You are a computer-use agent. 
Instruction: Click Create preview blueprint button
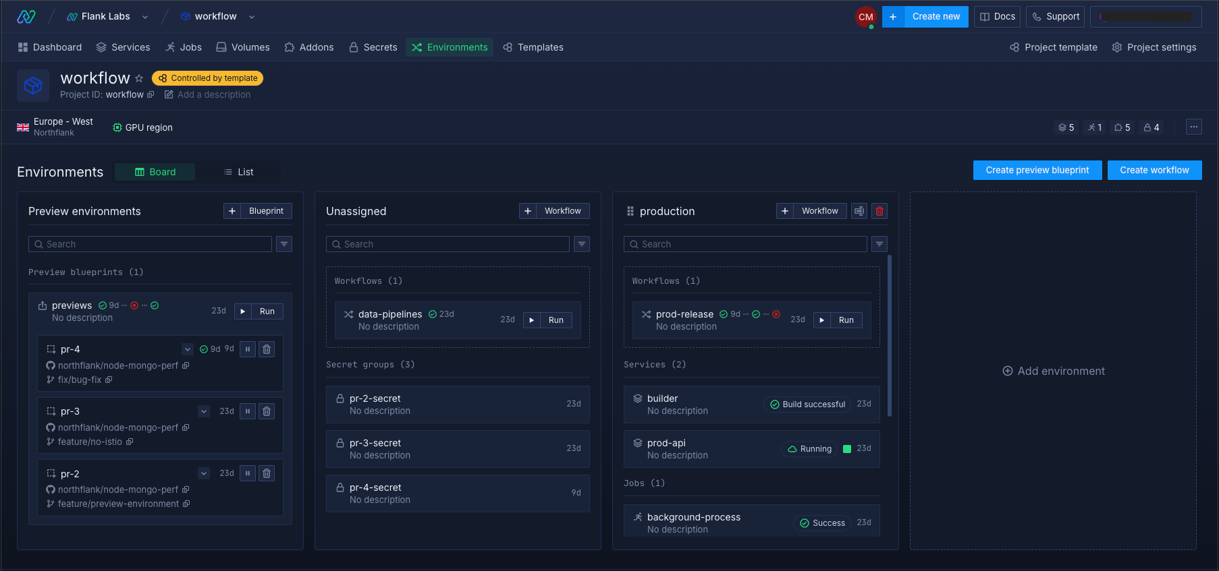tap(1037, 170)
